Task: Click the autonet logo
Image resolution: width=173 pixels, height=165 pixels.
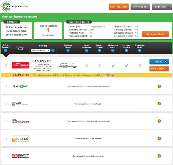Action: tap(21, 139)
